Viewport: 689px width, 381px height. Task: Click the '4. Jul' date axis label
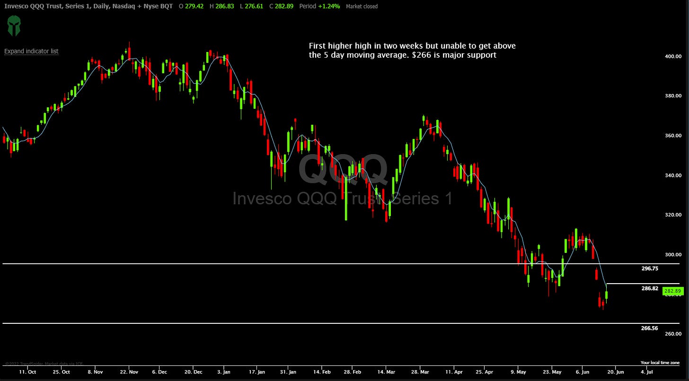pyautogui.click(x=648, y=372)
